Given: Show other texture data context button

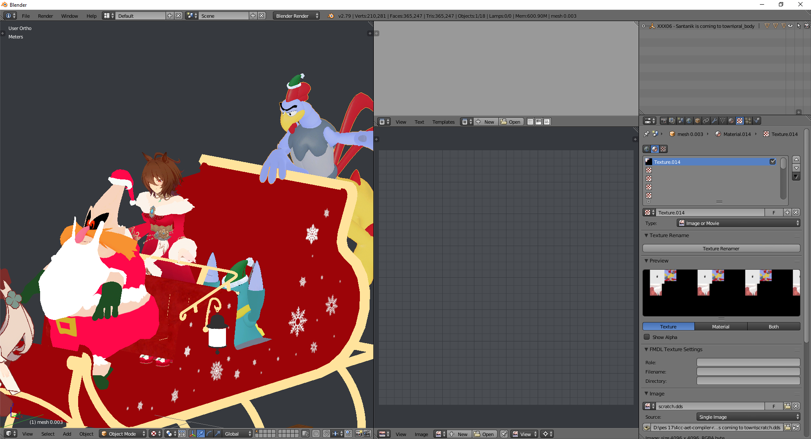Looking at the screenshot, I should pyautogui.click(x=663, y=149).
